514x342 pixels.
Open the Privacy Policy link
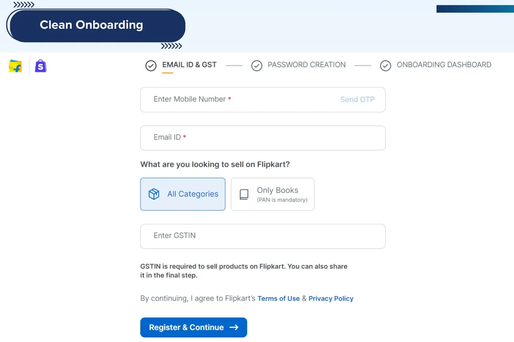coord(331,298)
